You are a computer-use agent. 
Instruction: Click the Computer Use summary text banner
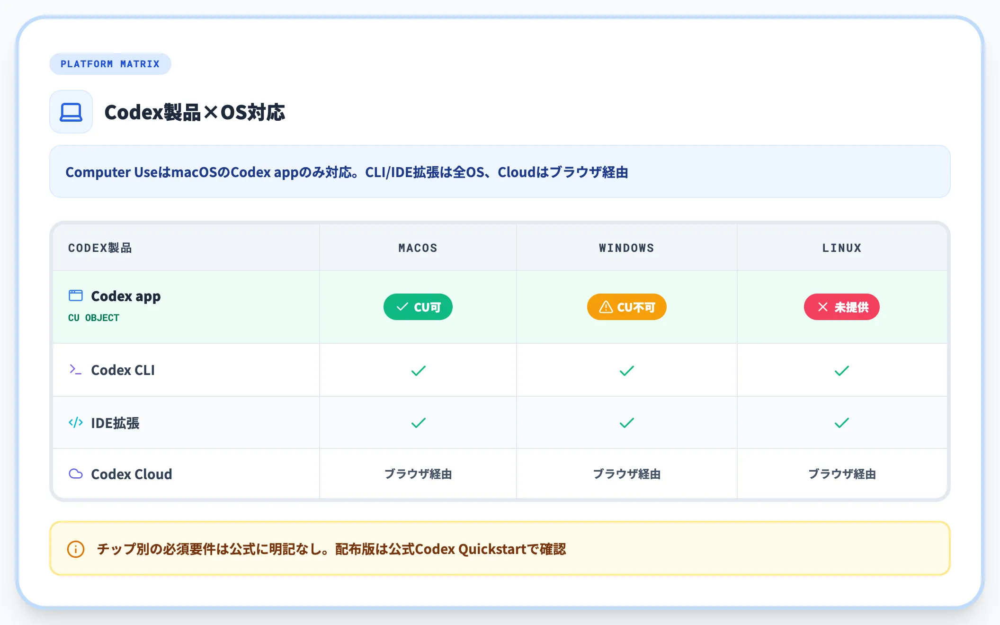click(500, 171)
